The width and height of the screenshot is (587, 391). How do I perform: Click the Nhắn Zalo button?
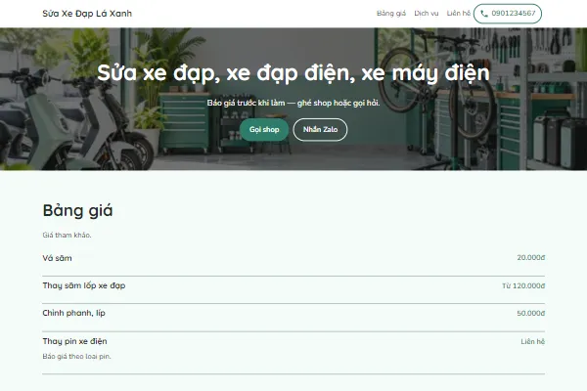tap(320, 129)
